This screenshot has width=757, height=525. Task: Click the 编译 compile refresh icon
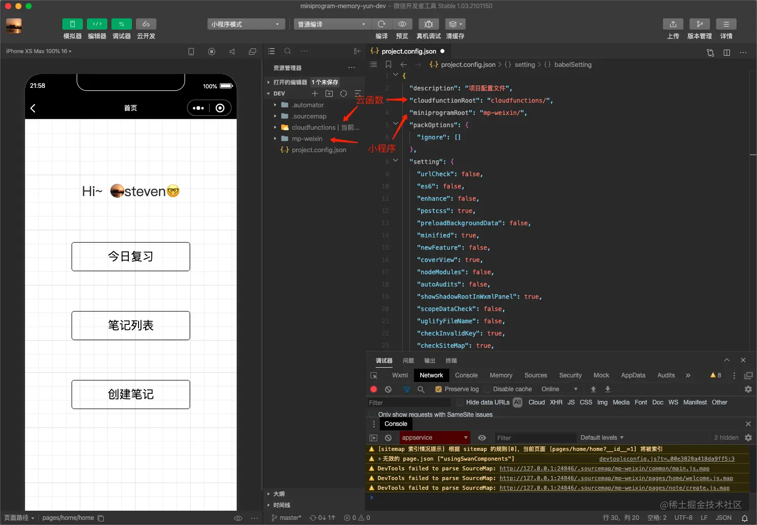(381, 24)
